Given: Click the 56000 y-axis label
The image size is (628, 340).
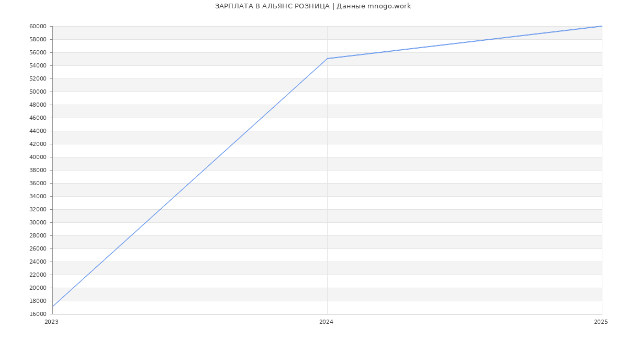Looking at the screenshot, I should (38, 52).
